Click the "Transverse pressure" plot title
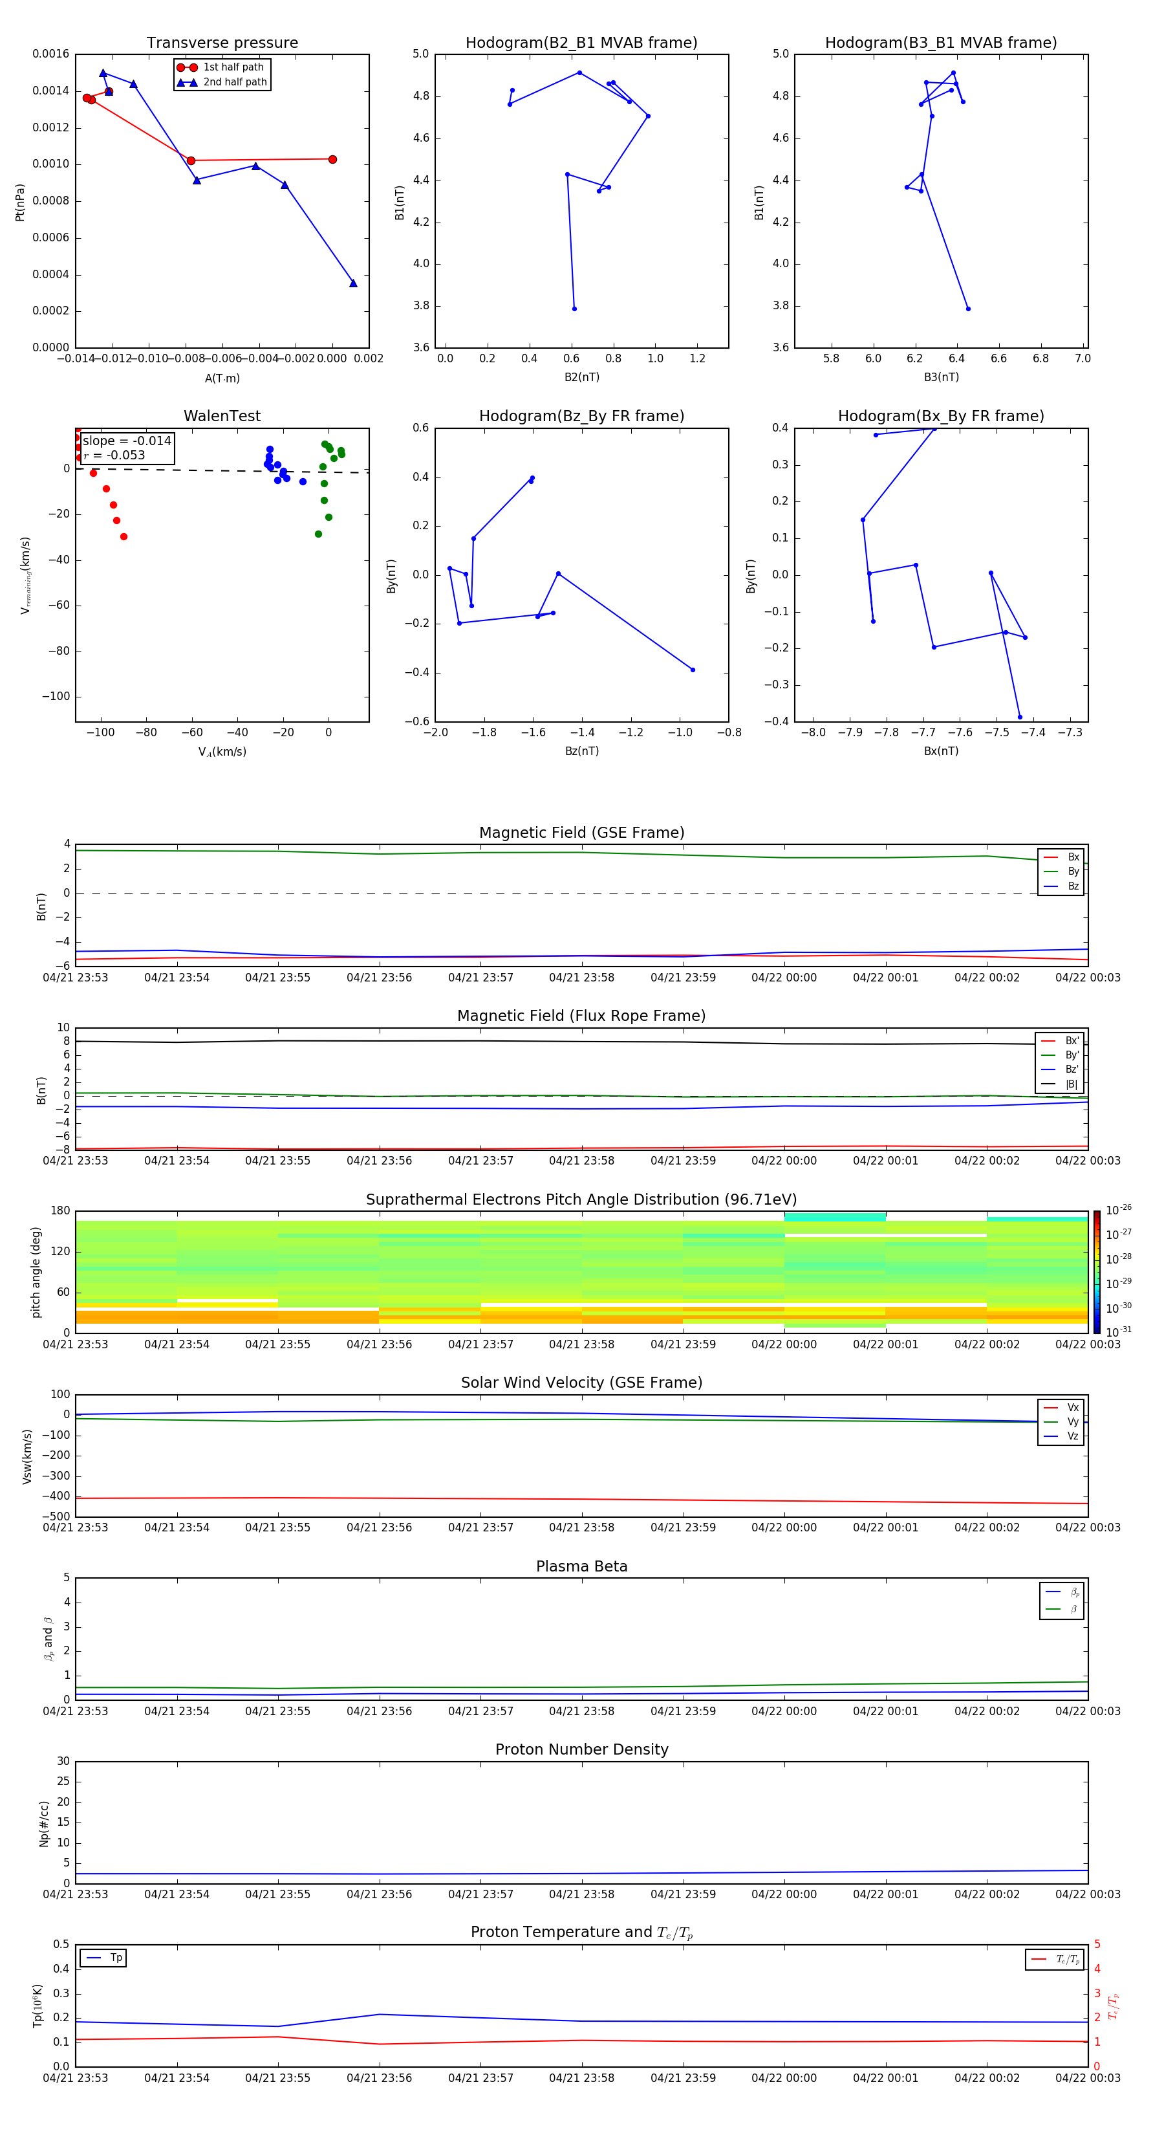Image resolution: width=1164 pixels, height=2135 pixels. 222,42
